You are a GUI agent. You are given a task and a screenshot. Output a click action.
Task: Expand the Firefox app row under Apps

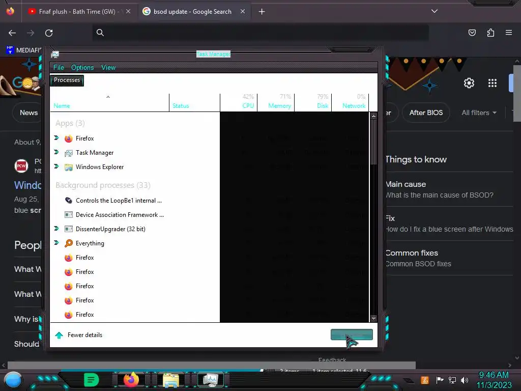56,137
